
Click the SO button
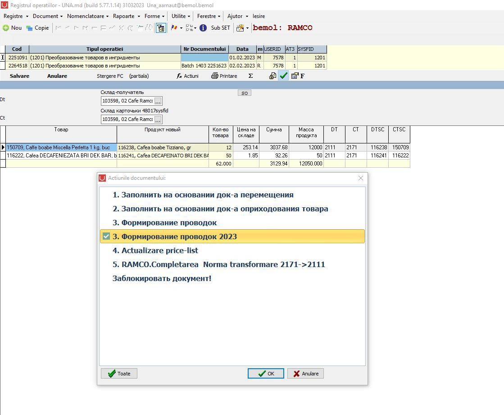click(x=245, y=93)
